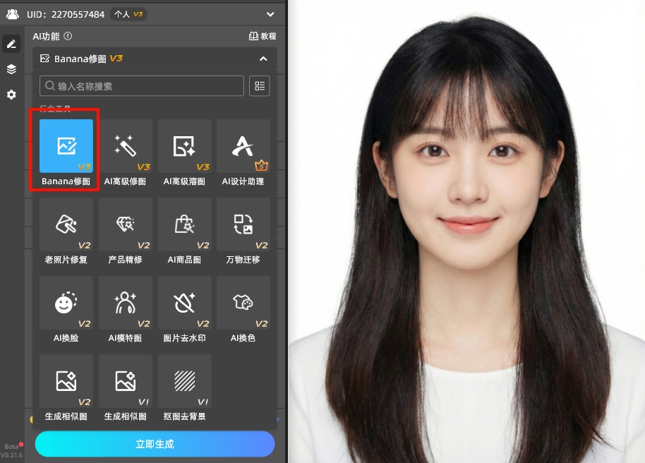Toggle the view layout button beside search
The height and width of the screenshot is (463, 645).
click(259, 85)
